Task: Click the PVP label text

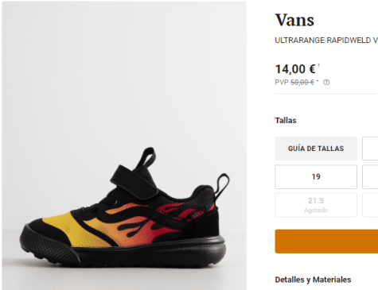Action: tap(282, 83)
